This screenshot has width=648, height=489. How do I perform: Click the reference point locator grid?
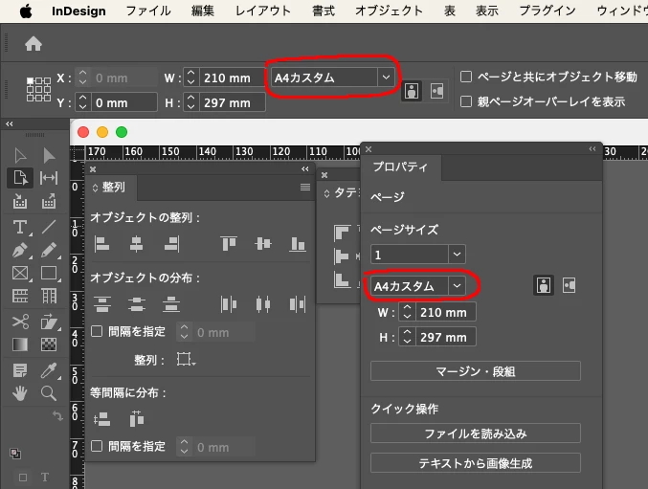(x=38, y=89)
